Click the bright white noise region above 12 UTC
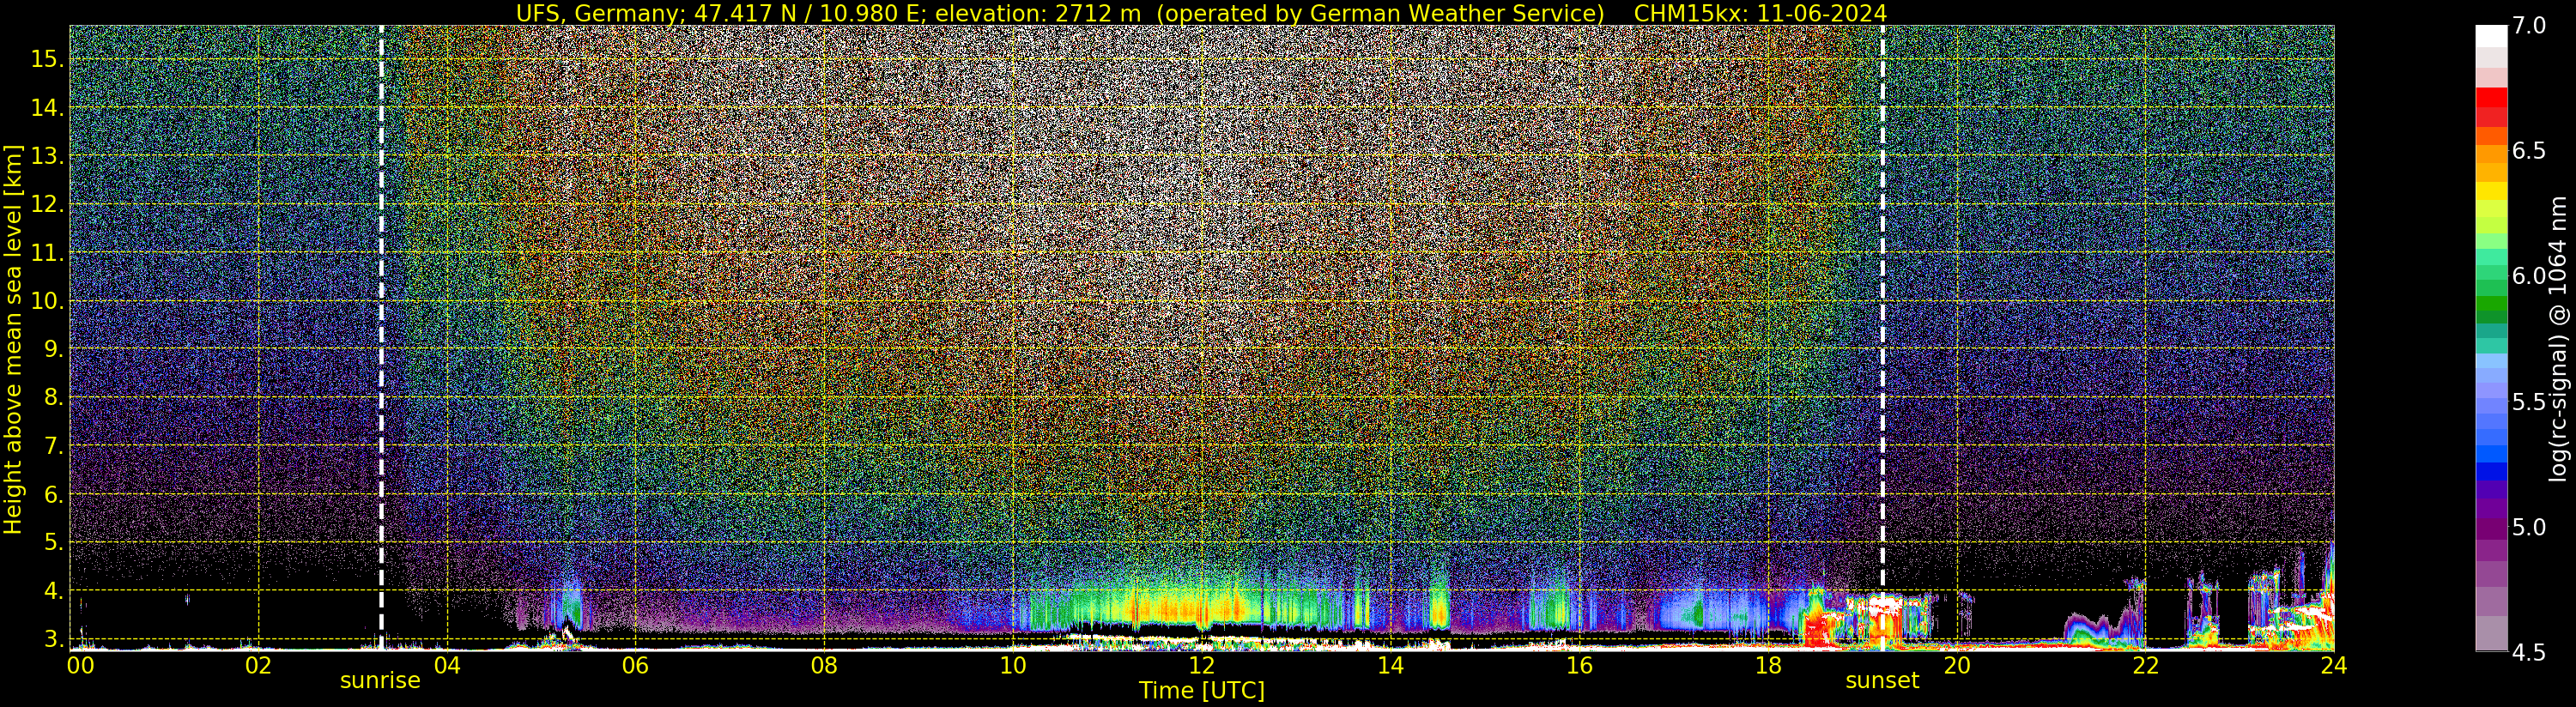 pyautogui.click(x=1200, y=160)
